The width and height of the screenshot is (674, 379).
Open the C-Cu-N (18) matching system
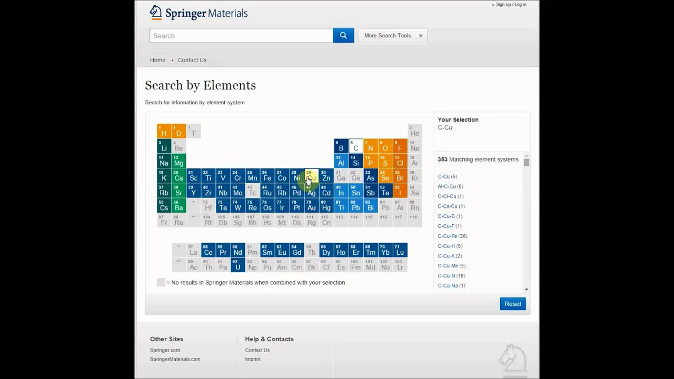pyautogui.click(x=451, y=275)
